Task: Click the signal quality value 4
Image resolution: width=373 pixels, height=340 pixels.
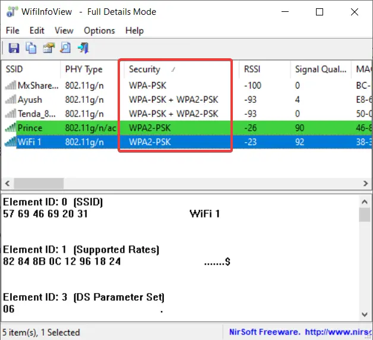Action: pyautogui.click(x=298, y=99)
